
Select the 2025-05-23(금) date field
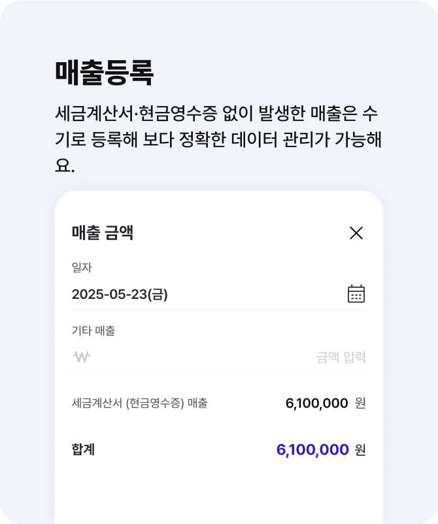[x=120, y=294]
